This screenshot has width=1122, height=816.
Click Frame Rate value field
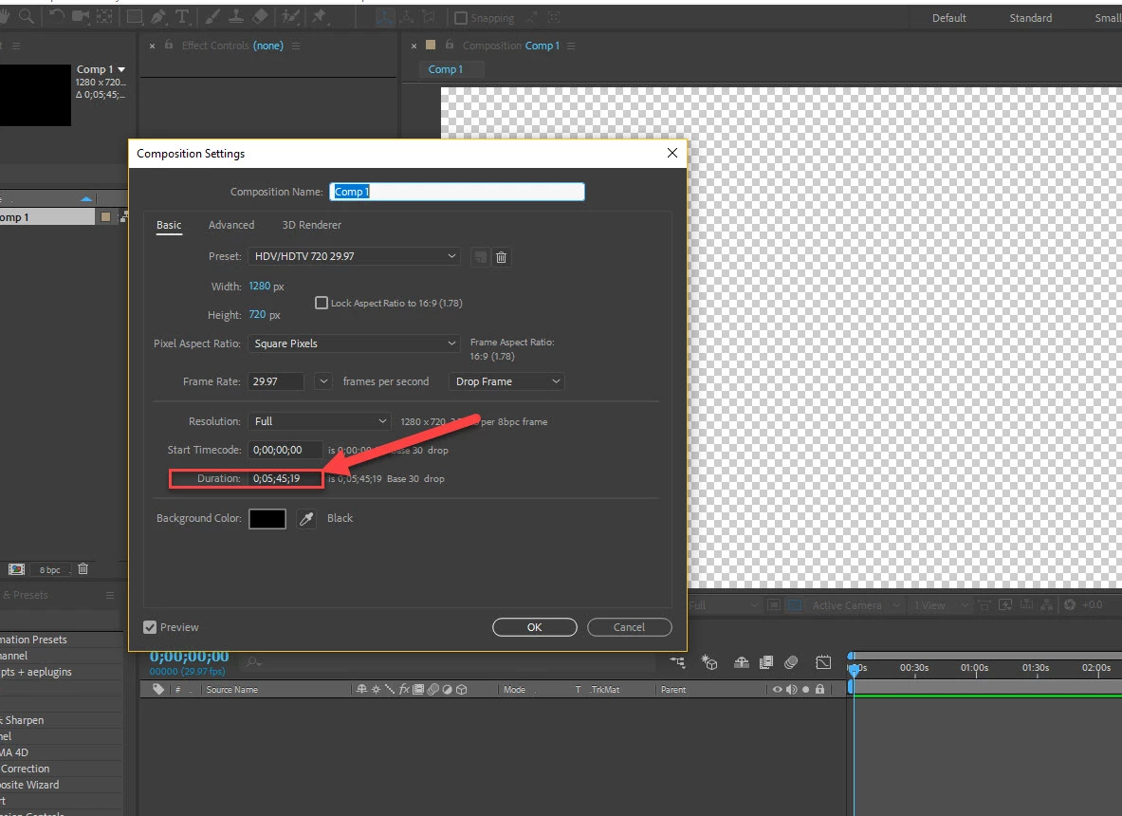click(x=275, y=381)
